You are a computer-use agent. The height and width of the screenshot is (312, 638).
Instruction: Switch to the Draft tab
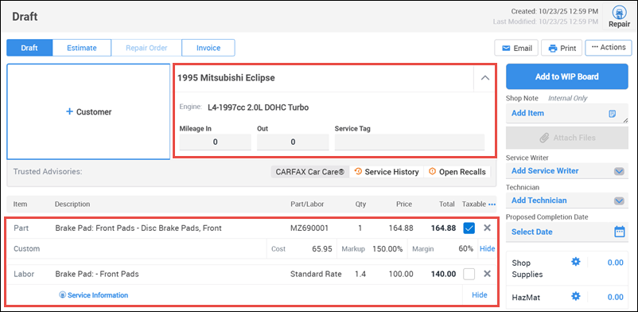pos(29,48)
